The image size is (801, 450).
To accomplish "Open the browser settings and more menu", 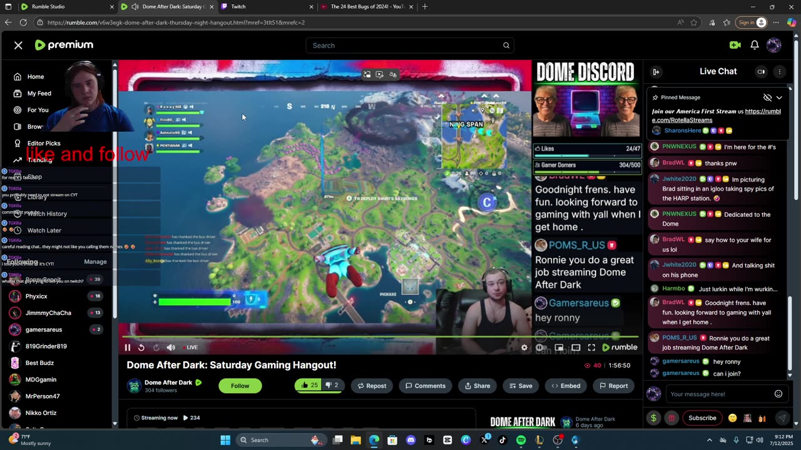I will click(x=776, y=22).
